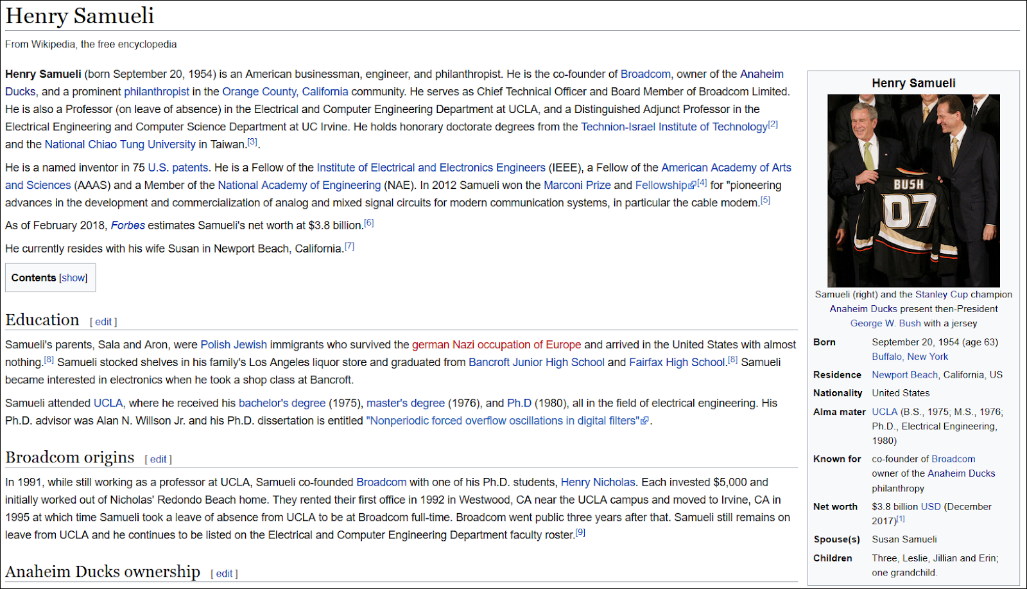The width and height of the screenshot is (1027, 589).
Task: Open the Ph.D link in Education
Action: click(x=519, y=403)
